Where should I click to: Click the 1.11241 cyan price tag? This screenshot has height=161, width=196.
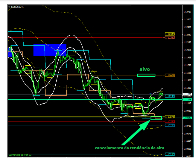tap(170, 96)
